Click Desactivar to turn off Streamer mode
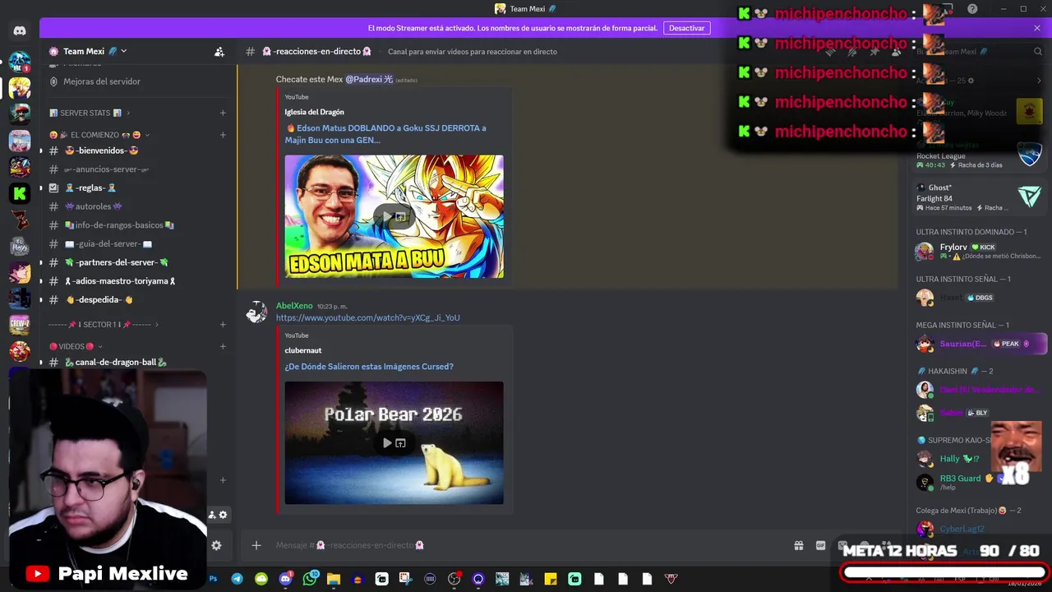The width and height of the screenshot is (1052, 592). point(686,28)
